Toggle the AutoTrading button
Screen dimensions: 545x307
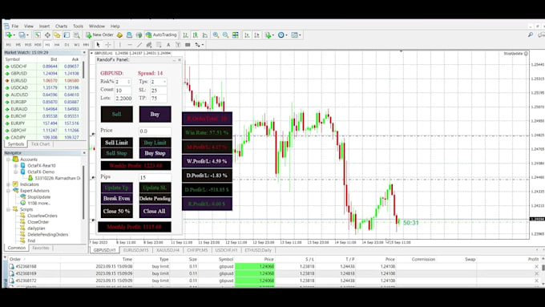coord(161,35)
